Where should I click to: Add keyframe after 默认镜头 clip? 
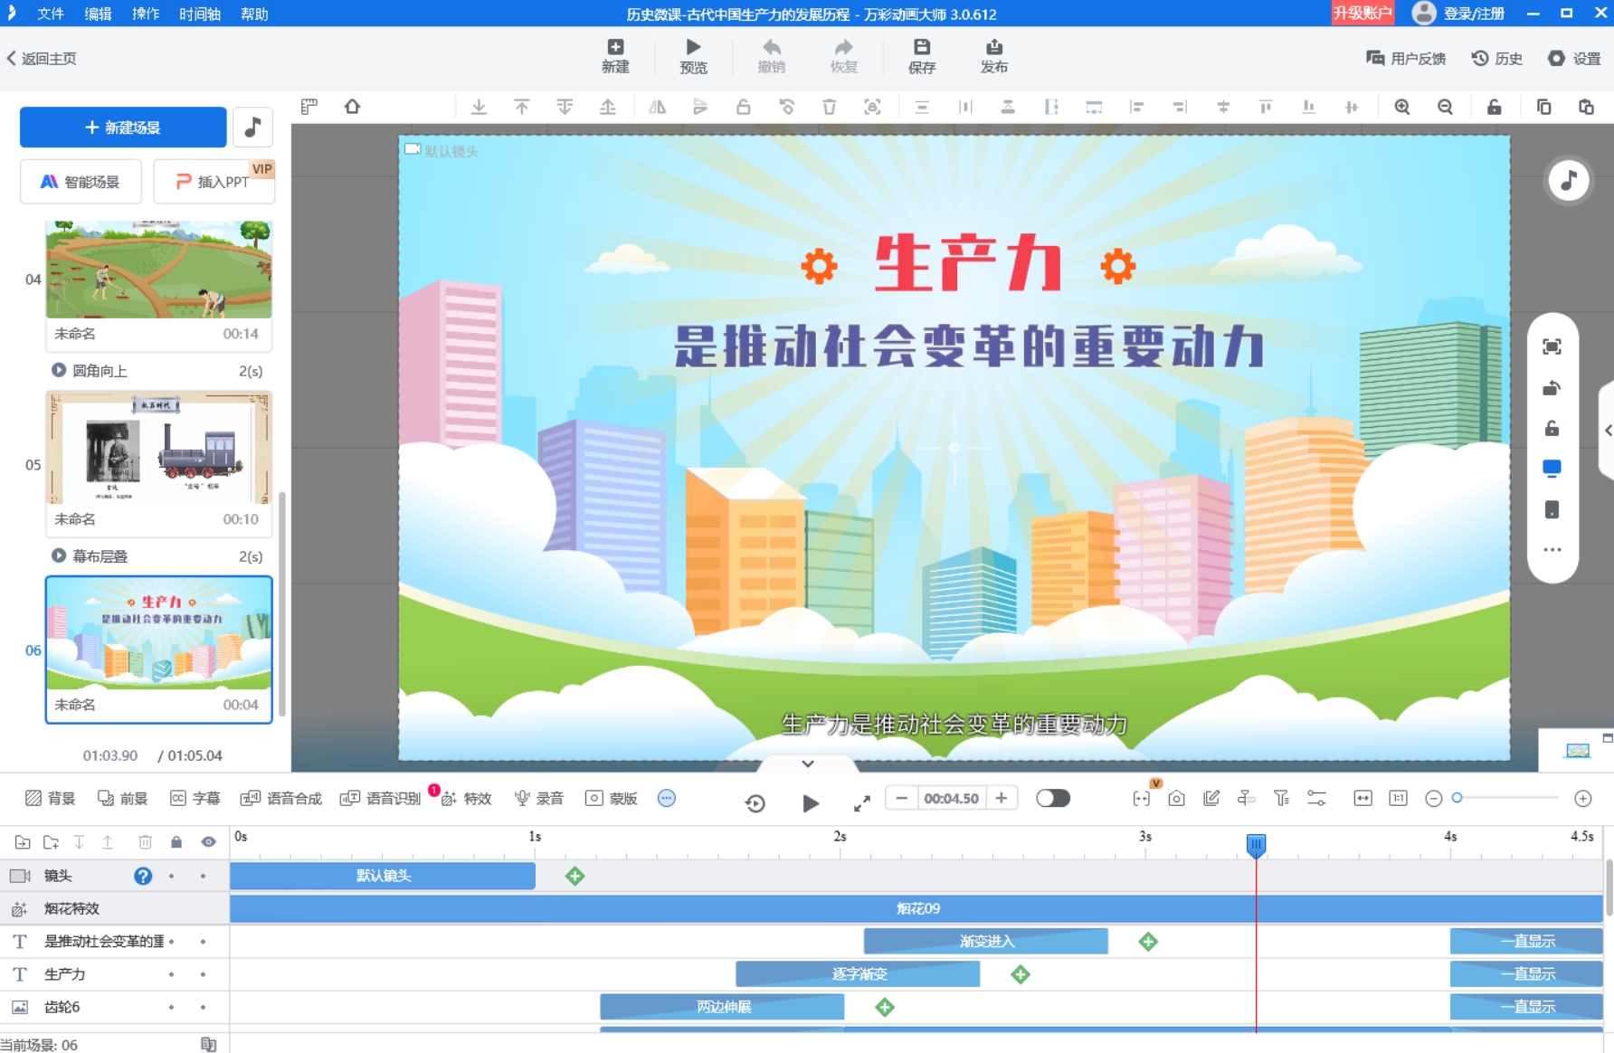[x=574, y=876]
